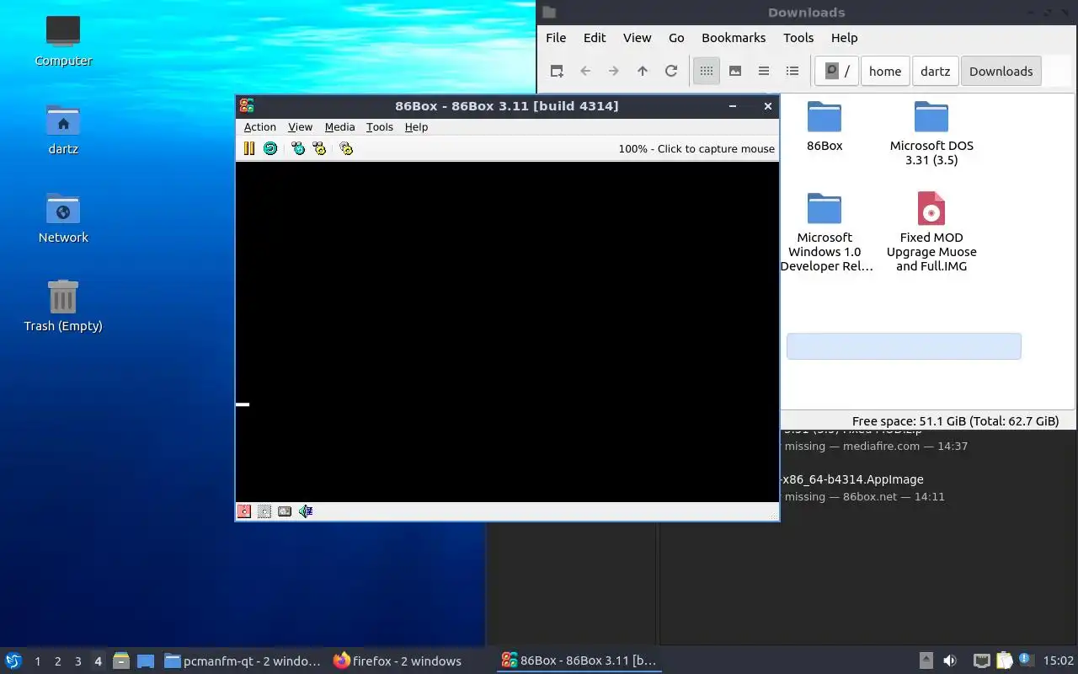Send Ctrl+Alt+Esc to the emulated machine

[319, 148]
